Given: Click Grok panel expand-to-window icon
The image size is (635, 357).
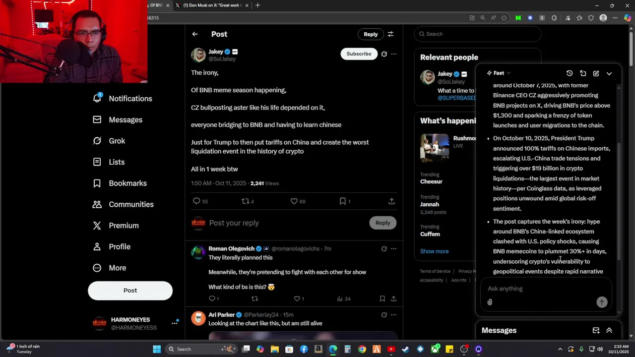Looking at the screenshot, I should [583, 73].
